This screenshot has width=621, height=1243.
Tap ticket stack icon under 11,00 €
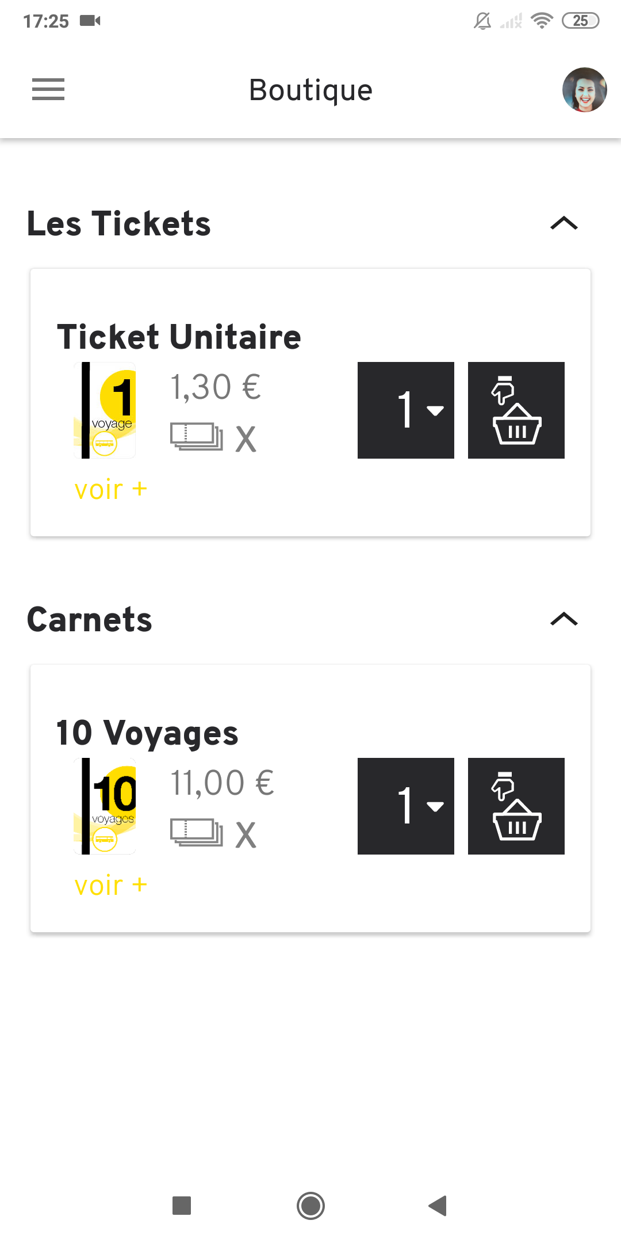[196, 833]
